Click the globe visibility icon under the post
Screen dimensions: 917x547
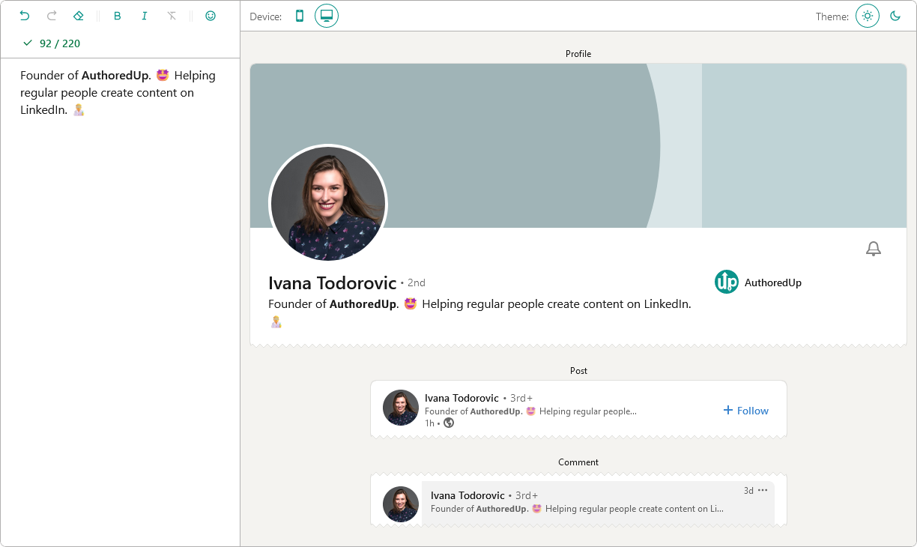[448, 423]
